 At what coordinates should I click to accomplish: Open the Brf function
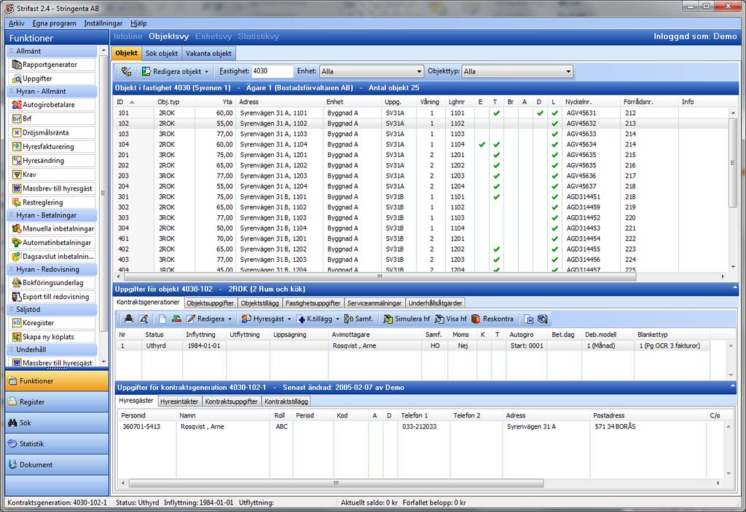pos(52,119)
